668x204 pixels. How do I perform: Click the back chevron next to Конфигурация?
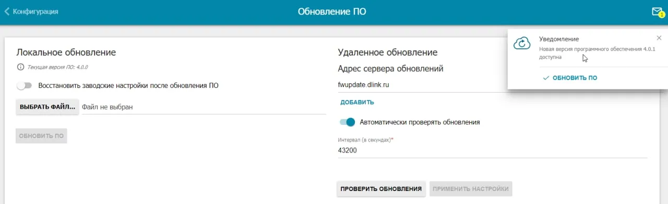click(x=7, y=11)
